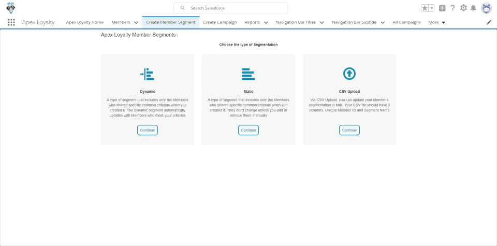Image resolution: width=497 pixels, height=246 pixels.
Task: Open the More navigation menu
Action: coord(436,22)
